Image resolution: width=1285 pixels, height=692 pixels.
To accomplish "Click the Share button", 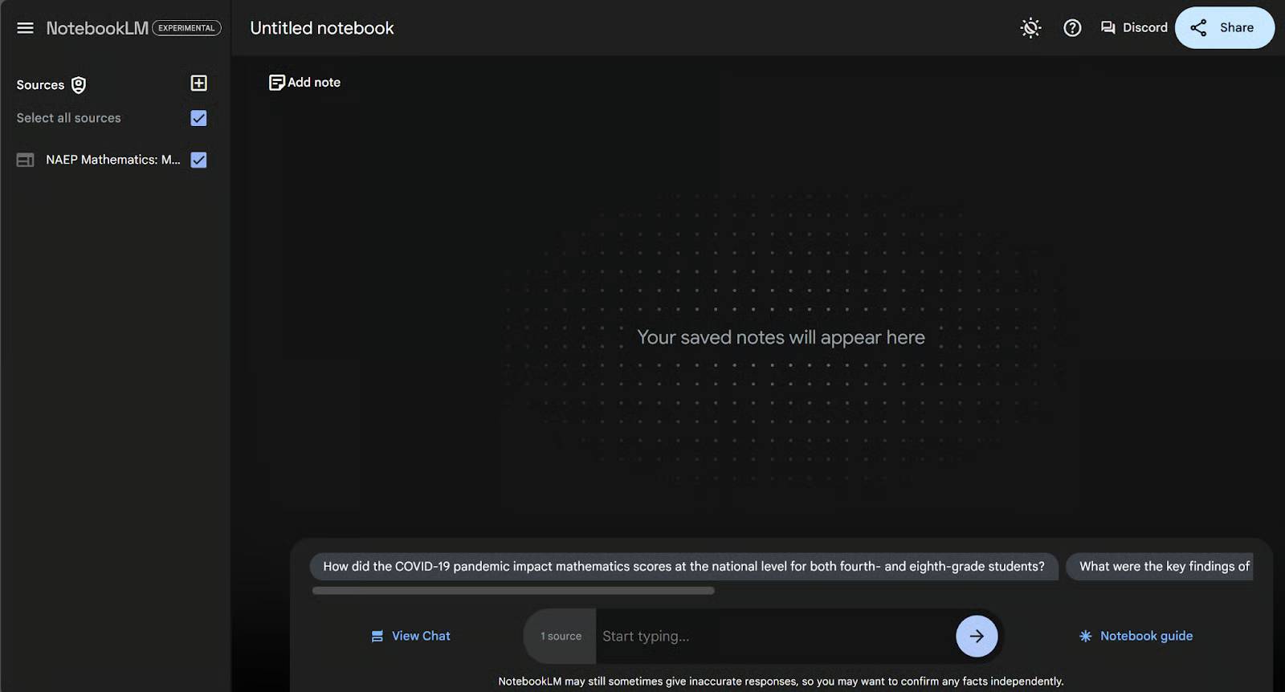I will 1224,28.
